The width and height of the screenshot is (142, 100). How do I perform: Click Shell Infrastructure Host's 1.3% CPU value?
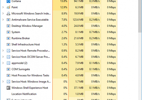pos(64,44)
